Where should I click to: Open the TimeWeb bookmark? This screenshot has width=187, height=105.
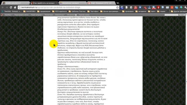[12, 11]
